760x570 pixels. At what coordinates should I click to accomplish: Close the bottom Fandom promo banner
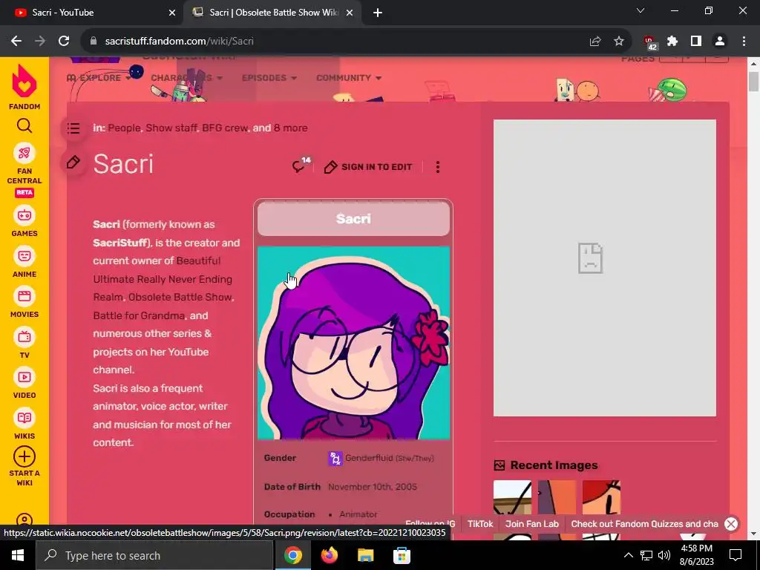731,523
